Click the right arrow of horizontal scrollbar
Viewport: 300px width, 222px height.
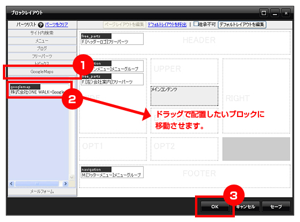[65, 183]
